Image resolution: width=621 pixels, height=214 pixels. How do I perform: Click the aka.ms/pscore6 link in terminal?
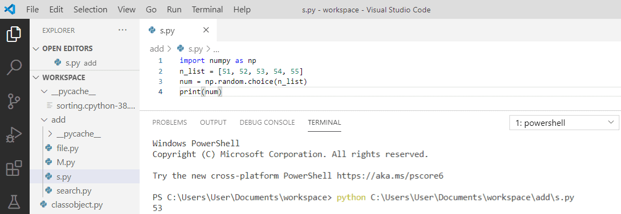[390, 176]
